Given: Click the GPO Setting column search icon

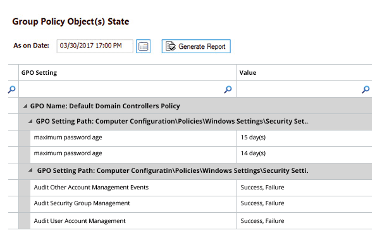Looking at the screenshot, I should [228, 89].
